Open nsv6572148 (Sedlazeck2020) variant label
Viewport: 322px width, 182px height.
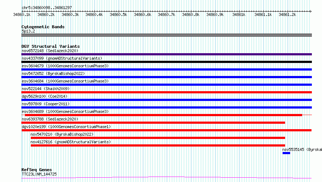[50, 51]
